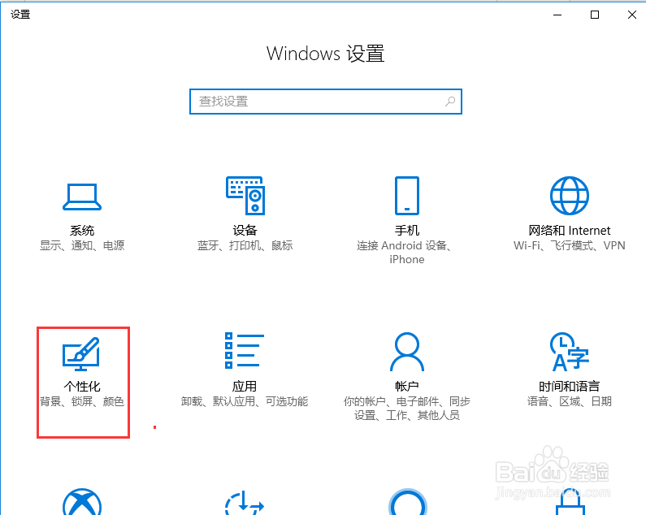This screenshot has height=515, width=646.
Task: Minimize the 设置 window
Action: tap(557, 15)
